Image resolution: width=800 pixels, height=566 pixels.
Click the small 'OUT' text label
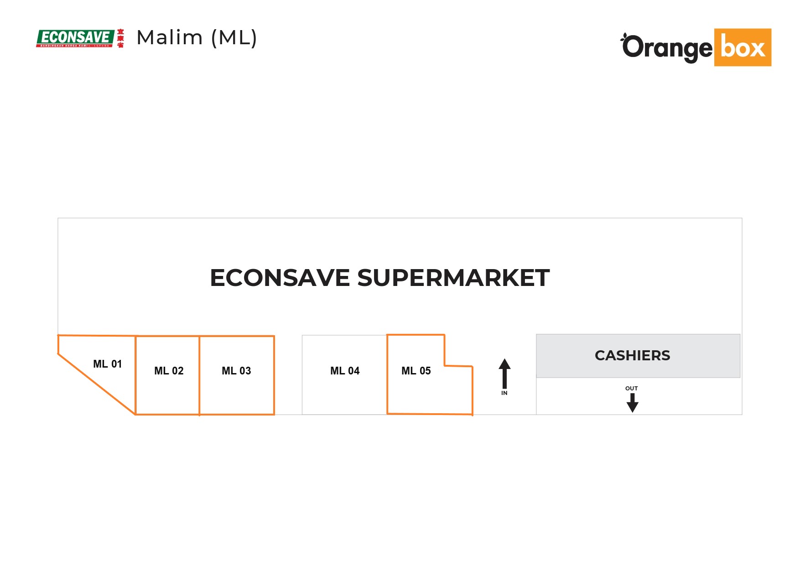click(632, 389)
